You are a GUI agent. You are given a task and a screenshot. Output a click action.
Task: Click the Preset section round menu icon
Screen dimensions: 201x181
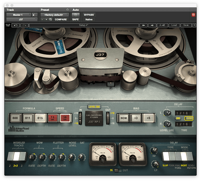tap(68, 10)
